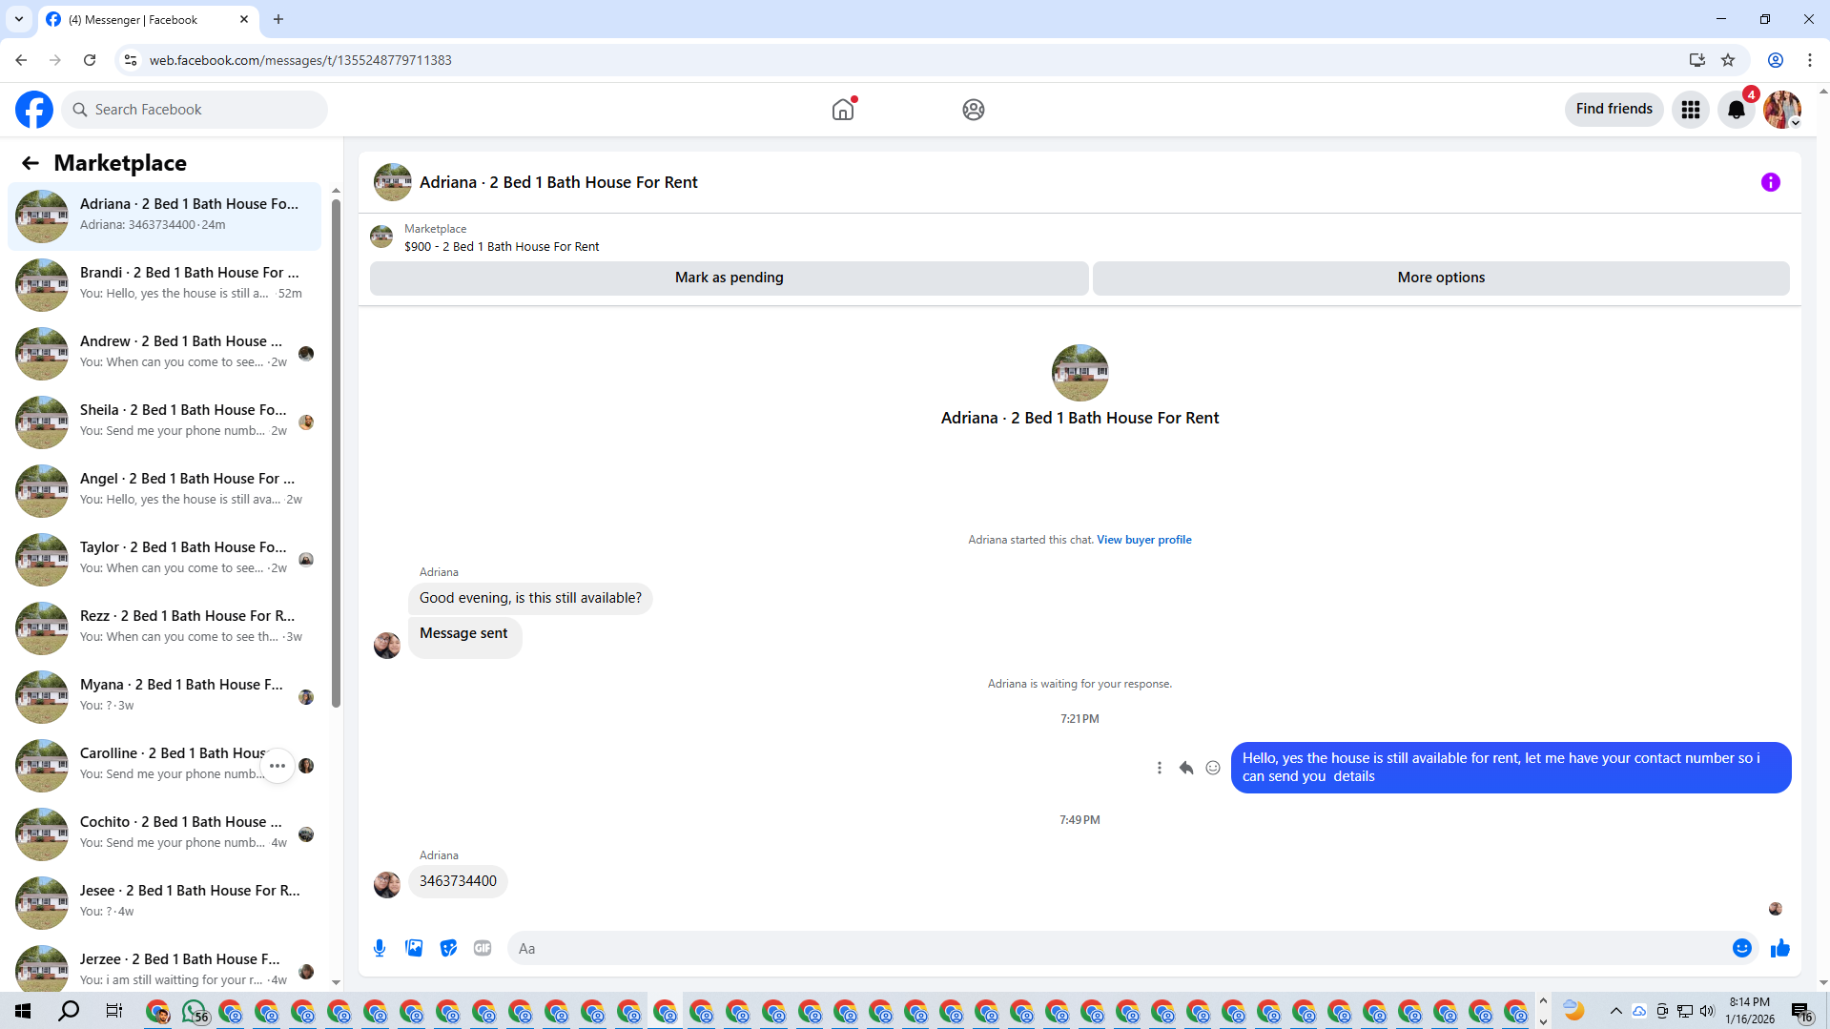Click the sent 'Hello, yes the house' message bubble
Viewport: 1830px width, 1029px height.
click(1511, 768)
